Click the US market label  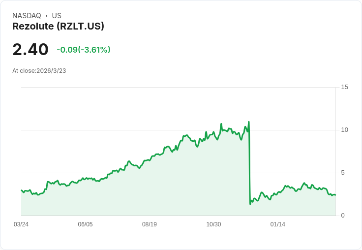click(57, 16)
